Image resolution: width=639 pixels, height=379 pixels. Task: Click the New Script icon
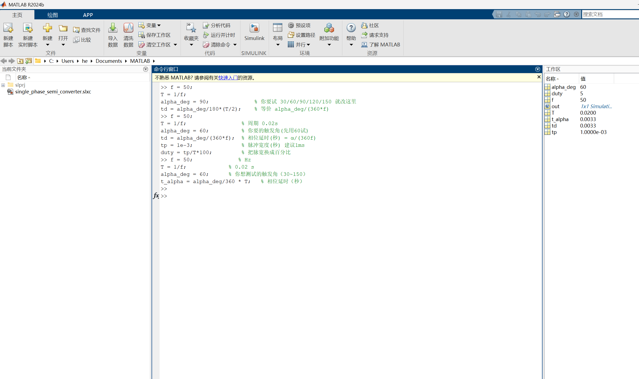[x=8, y=28]
